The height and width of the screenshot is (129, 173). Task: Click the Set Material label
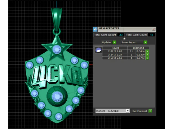click(139, 111)
